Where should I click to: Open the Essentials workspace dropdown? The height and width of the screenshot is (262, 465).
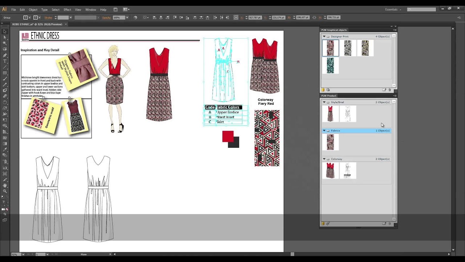point(401,9)
